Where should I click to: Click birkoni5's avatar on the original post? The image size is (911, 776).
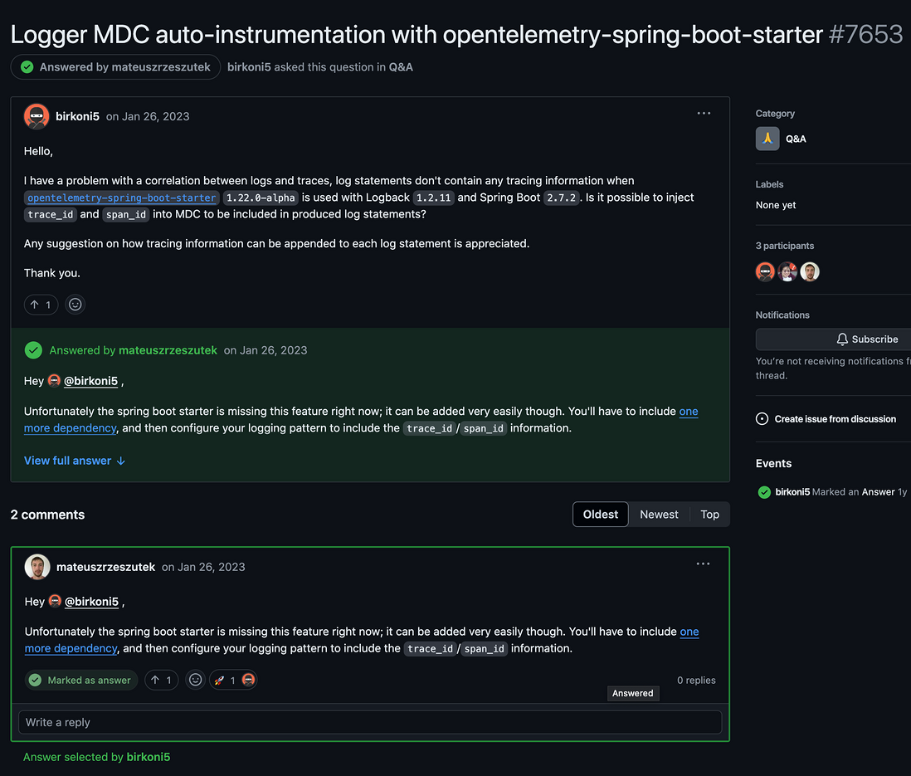click(37, 116)
